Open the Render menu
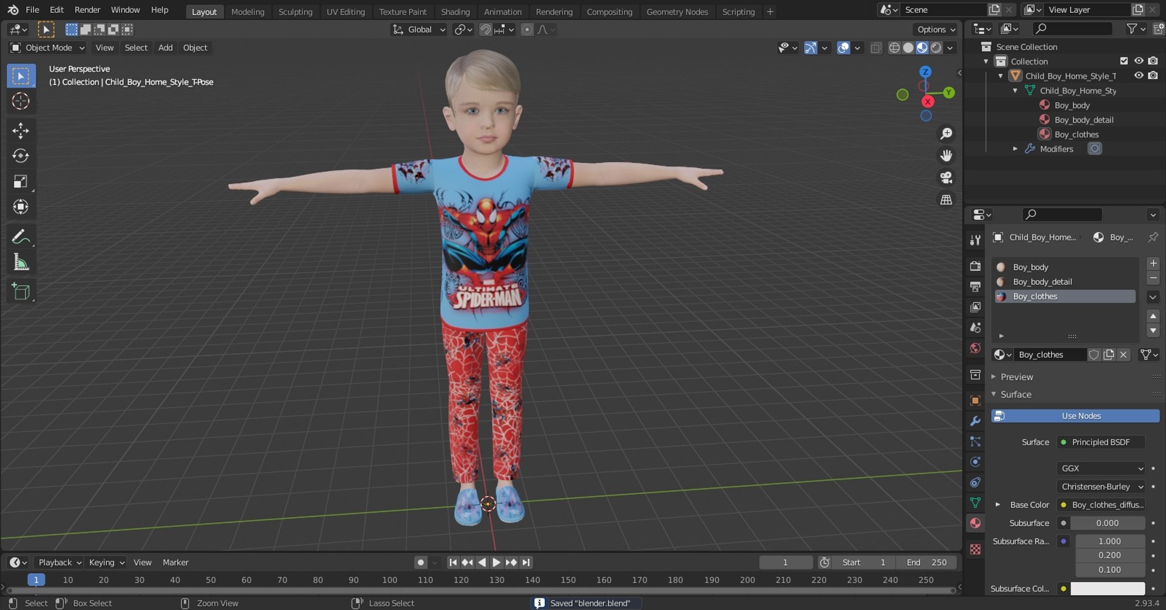Image resolution: width=1166 pixels, height=610 pixels. [x=87, y=10]
